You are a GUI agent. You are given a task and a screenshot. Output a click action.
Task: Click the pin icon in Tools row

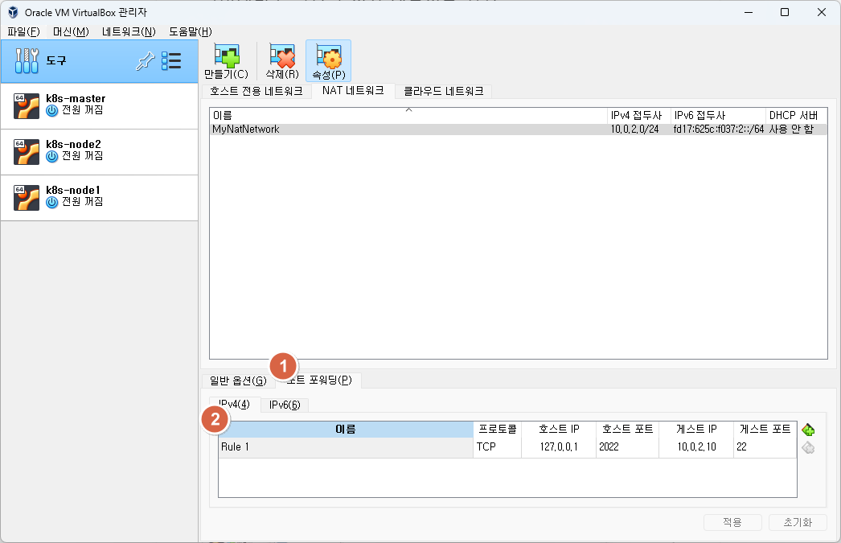click(x=145, y=61)
